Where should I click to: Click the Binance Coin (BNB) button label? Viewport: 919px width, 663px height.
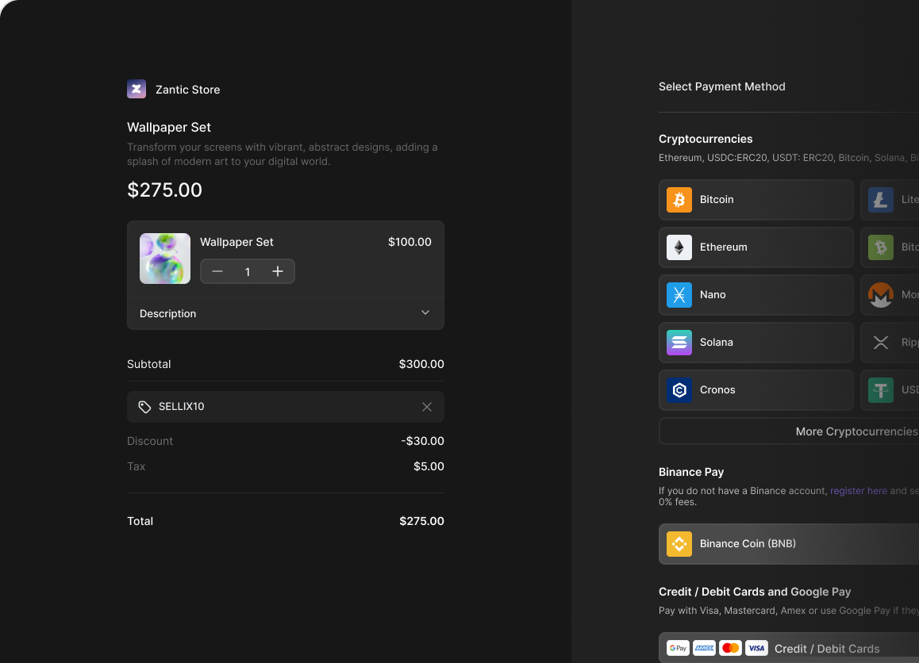point(748,544)
